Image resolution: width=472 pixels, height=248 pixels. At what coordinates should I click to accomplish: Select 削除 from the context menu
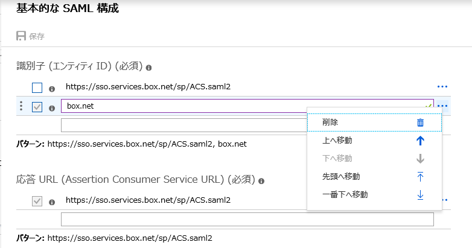[330, 122]
